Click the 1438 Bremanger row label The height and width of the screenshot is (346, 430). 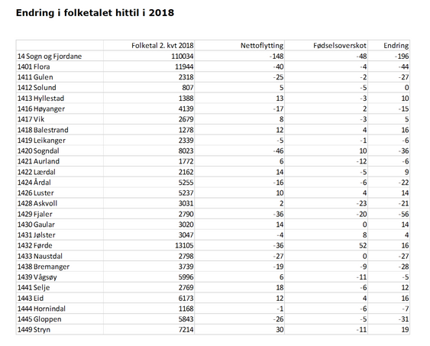point(44,267)
